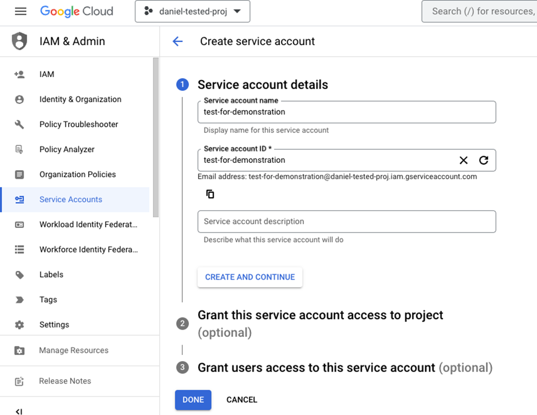The width and height of the screenshot is (537, 415).
Task: Open Policy Troubleshooter
Action: click(79, 124)
